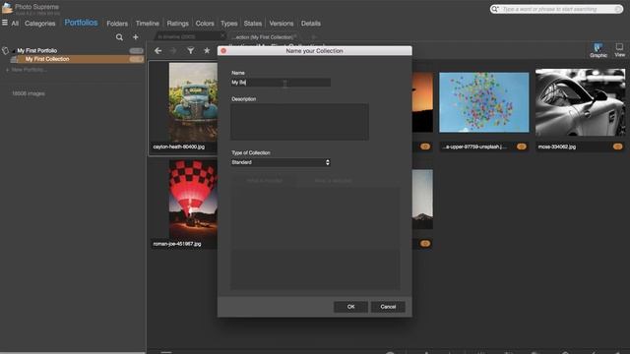
Task: Select My First Collection in the tree
Action: (47, 59)
